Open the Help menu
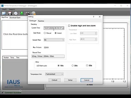The width and height of the screenshot is (131, 98). click(12, 9)
